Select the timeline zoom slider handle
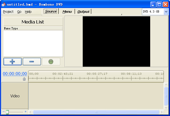 (x=7, y=112)
